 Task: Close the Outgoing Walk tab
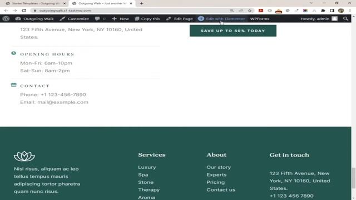[x=131, y=3]
